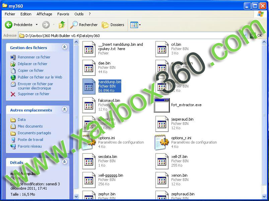Click Publier ce fichier sur le Web

click(40, 77)
